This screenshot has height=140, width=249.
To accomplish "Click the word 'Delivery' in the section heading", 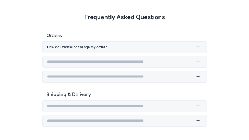I will [x=81, y=95].
